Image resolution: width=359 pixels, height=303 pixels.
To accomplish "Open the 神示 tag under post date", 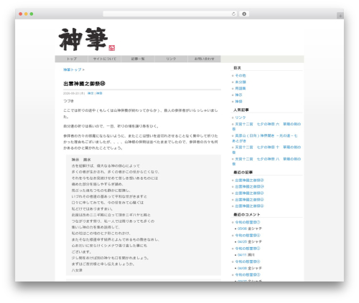I will 90,93.
